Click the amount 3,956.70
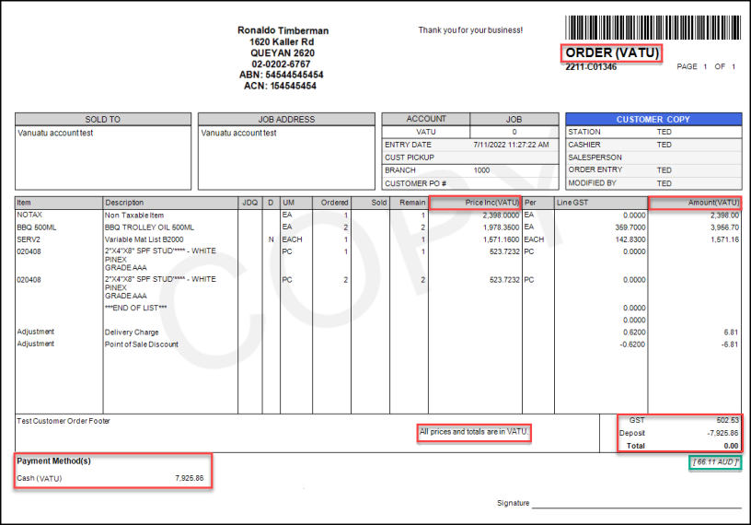The image size is (751, 525). (724, 227)
